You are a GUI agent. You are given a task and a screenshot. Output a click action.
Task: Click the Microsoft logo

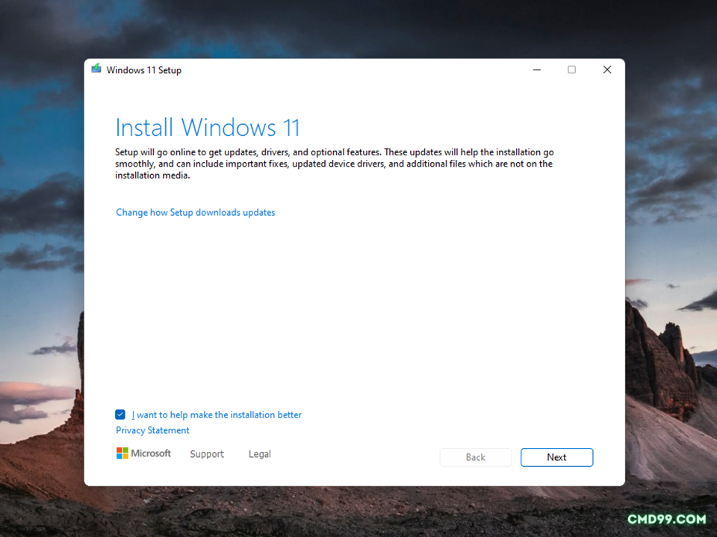tap(143, 453)
